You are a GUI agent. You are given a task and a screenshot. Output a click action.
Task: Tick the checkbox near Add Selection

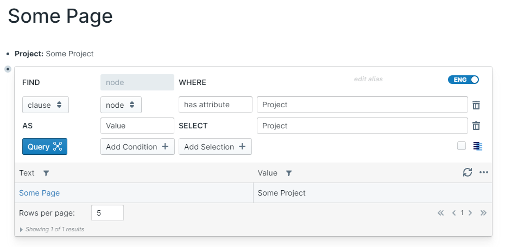[x=462, y=146]
